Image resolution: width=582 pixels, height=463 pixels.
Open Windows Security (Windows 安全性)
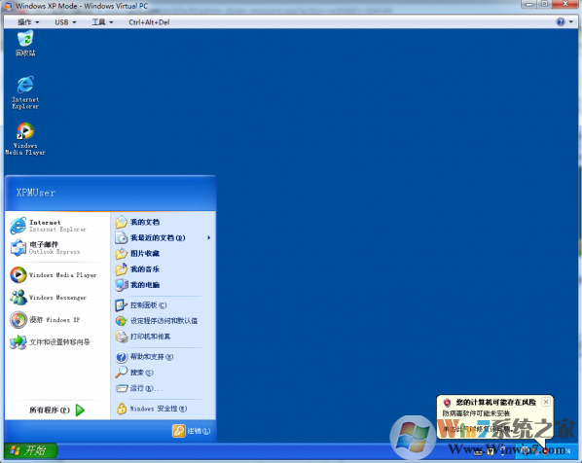pos(152,409)
